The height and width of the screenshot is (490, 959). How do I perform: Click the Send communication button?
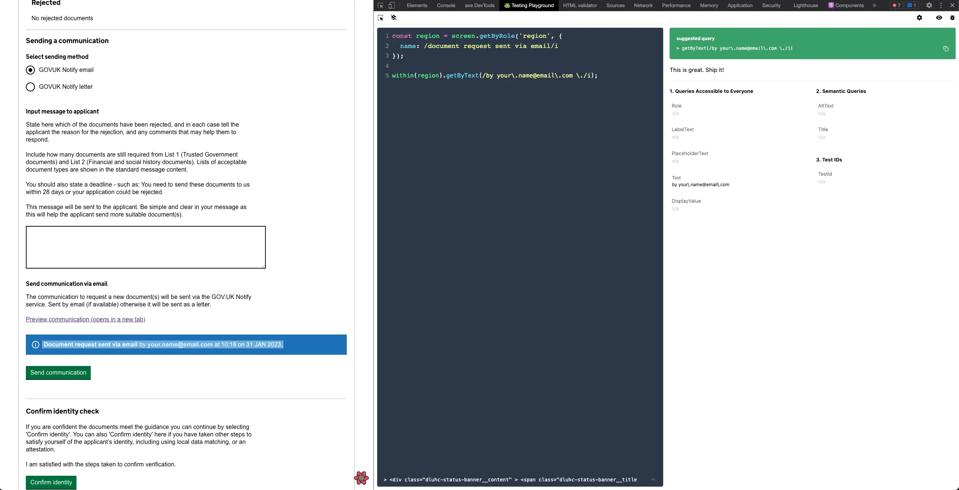[58, 373]
